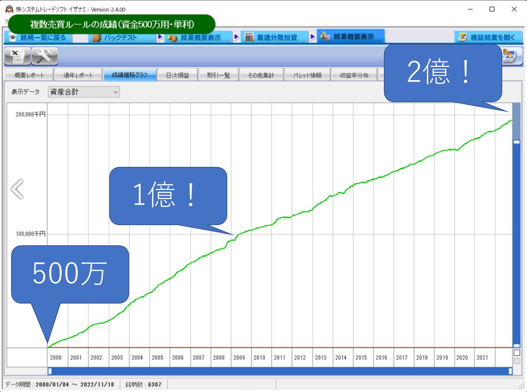The height and width of the screenshot is (392, 527).
Task: Open the 取引一覧 tab
Action: pos(218,75)
